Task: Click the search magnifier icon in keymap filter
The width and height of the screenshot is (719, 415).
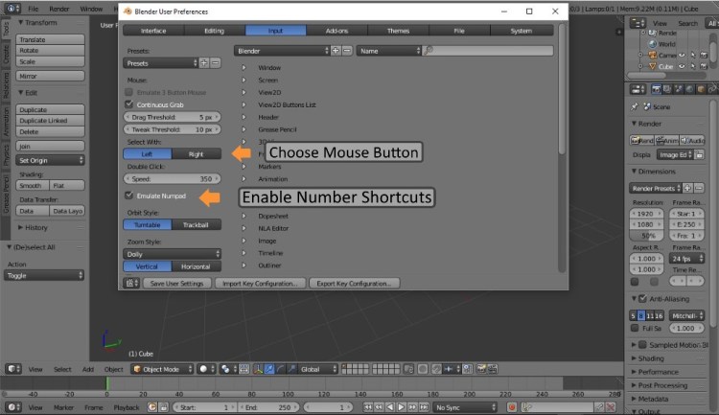Action: 429,50
